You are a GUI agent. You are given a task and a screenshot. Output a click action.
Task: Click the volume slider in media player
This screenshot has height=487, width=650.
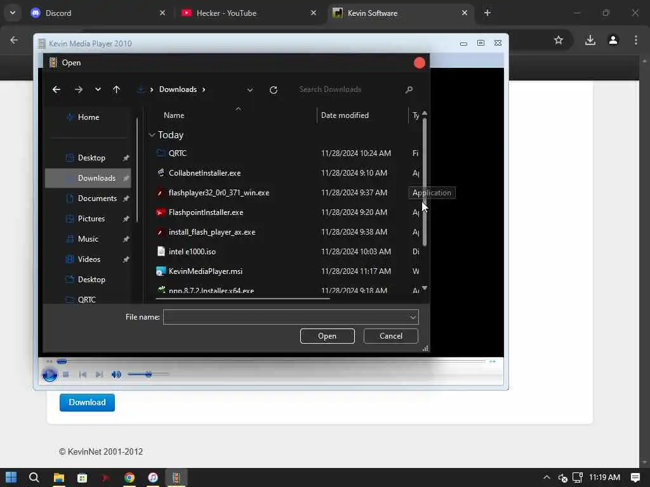(148, 374)
